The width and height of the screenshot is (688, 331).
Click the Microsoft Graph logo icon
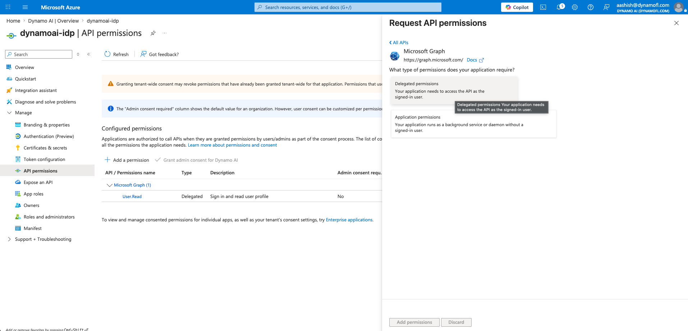pos(395,56)
